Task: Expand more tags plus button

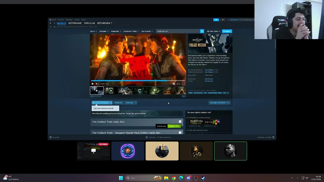Action: (x=228, y=93)
